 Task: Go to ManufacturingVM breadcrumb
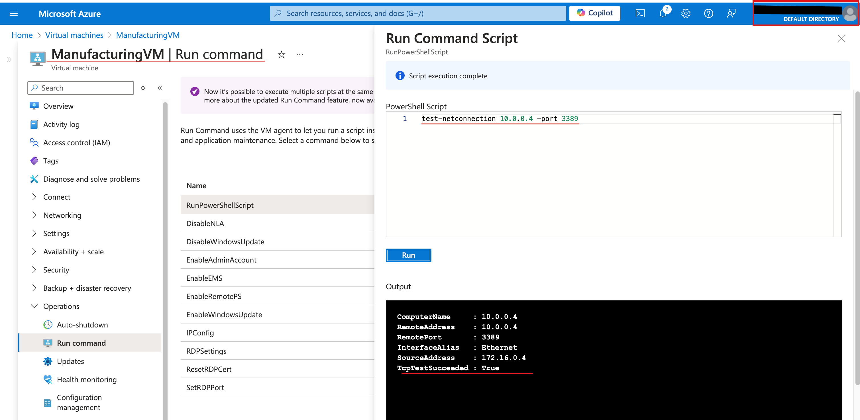[x=148, y=35]
